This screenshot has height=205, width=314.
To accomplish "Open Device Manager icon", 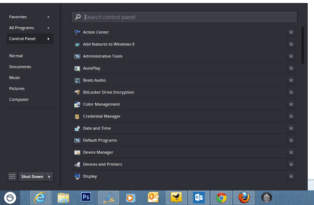I will click(77, 153).
